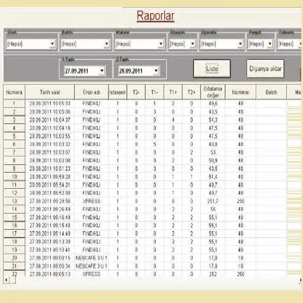Click the Raporlar title heading
303x303 pixels.
(x=155, y=16)
